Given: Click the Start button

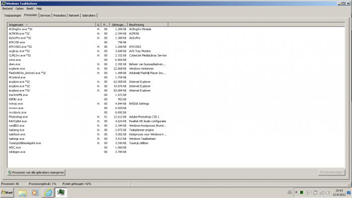Looking at the screenshot, I should point(7,192).
